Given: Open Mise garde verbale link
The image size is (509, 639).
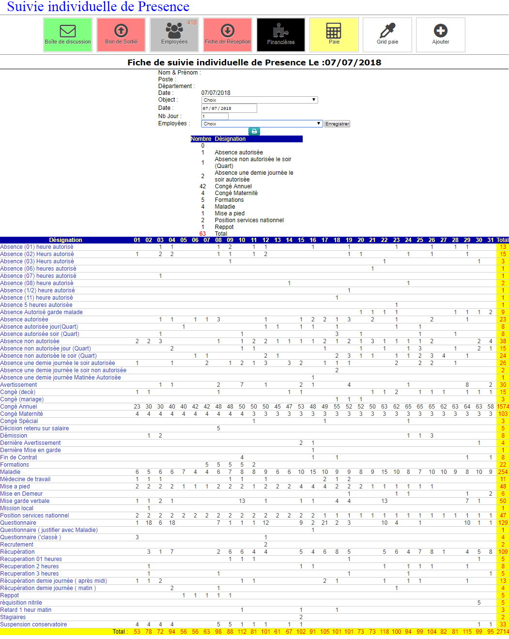Looking at the screenshot, I should (25, 501).
